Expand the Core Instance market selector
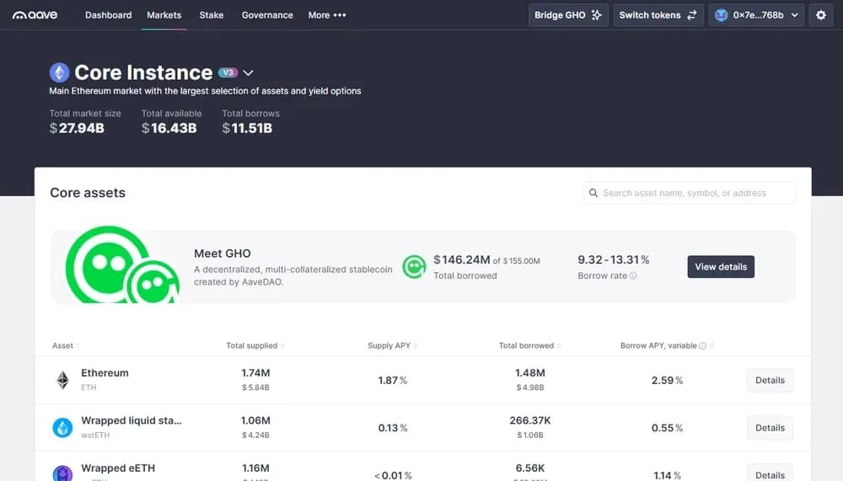This screenshot has height=481, width=843. [x=249, y=73]
